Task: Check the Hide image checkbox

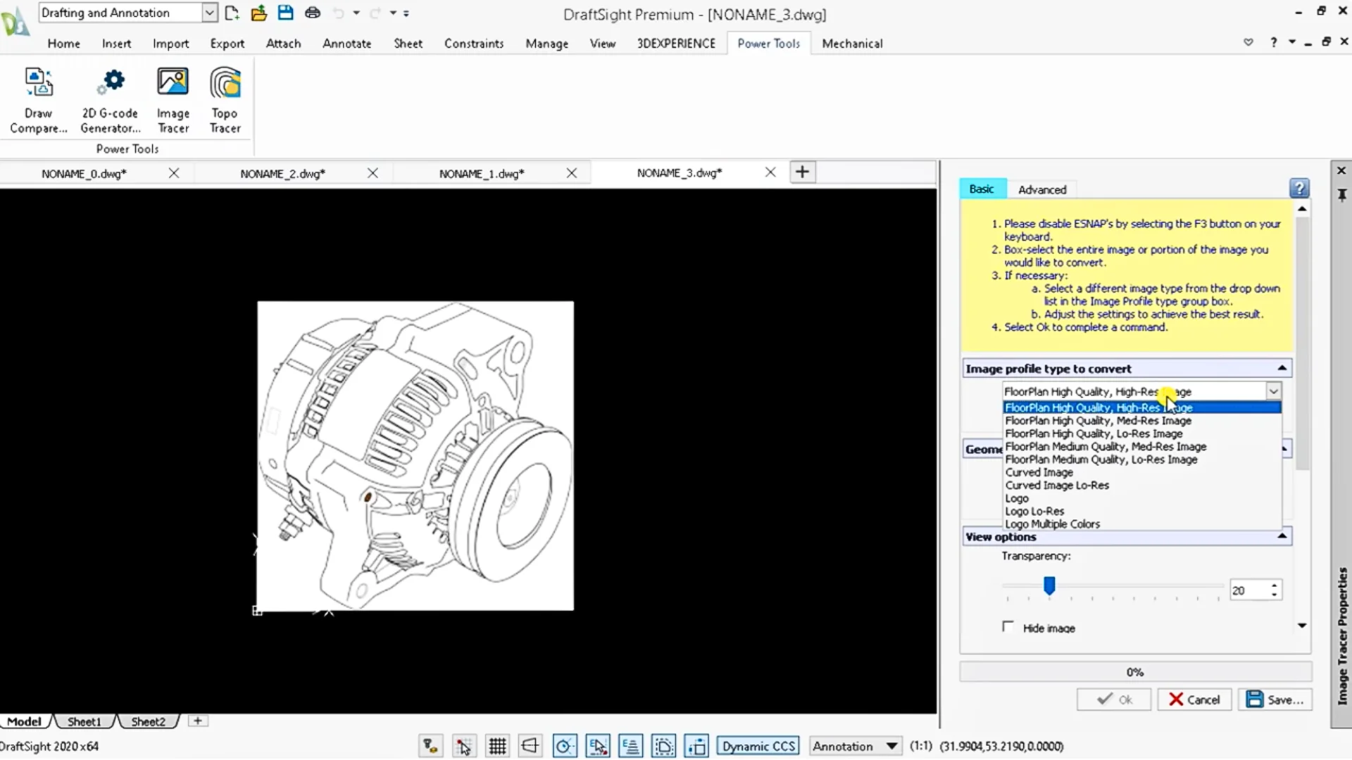Action: 1008,627
